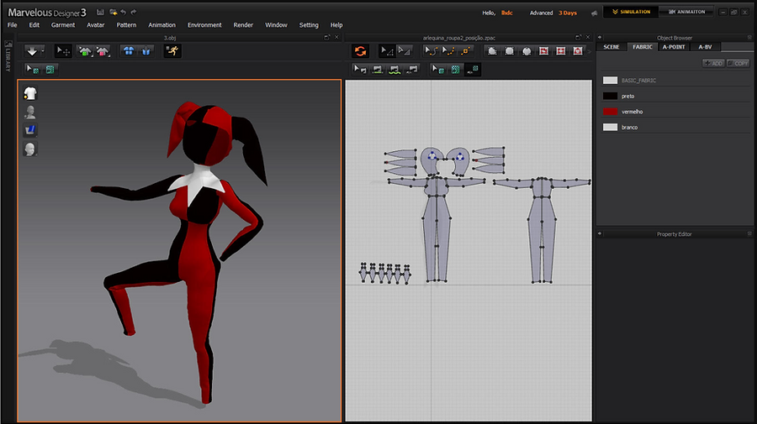Select the Select/Move tool in 3D toolbar

[63, 51]
